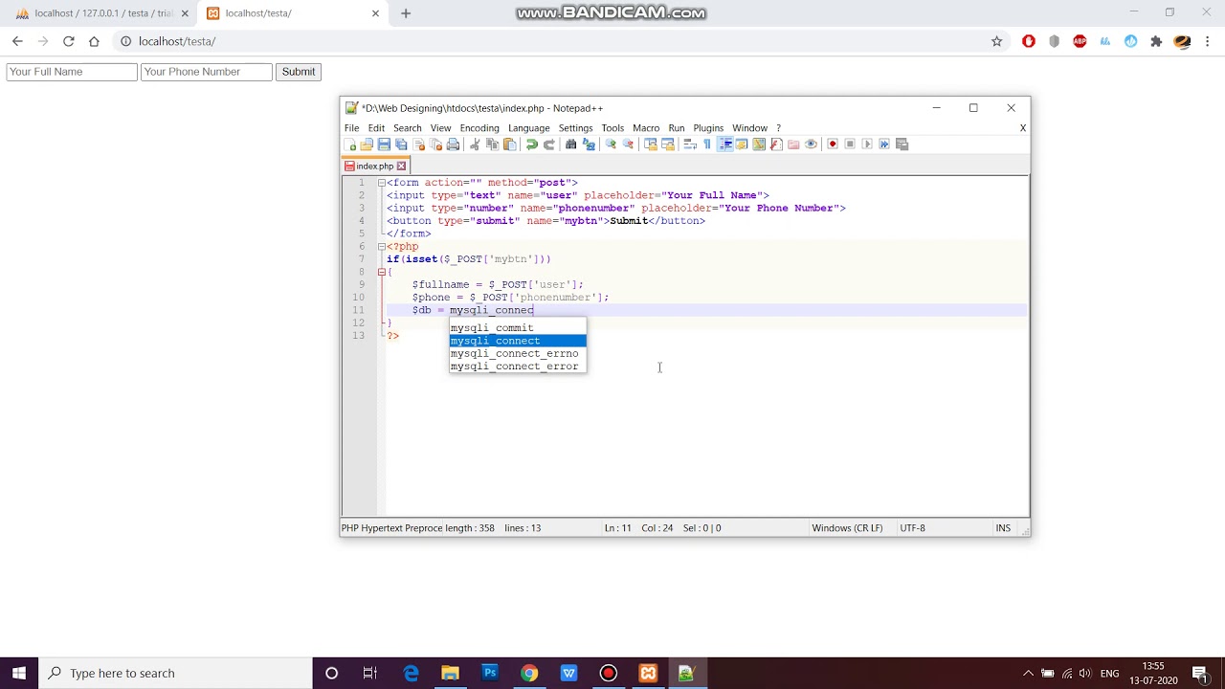Click the Submit button on webpage
The height and width of the screenshot is (689, 1225).
click(x=299, y=72)
